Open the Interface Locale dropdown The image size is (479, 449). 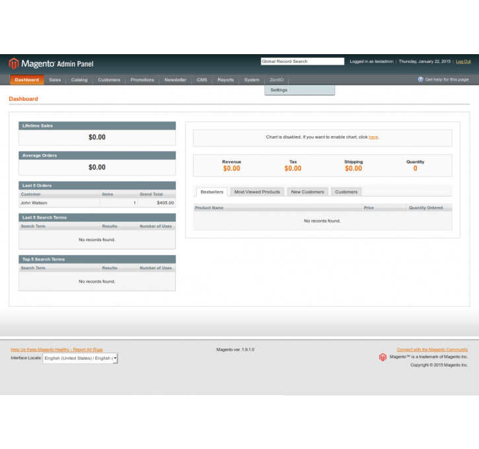80,358
